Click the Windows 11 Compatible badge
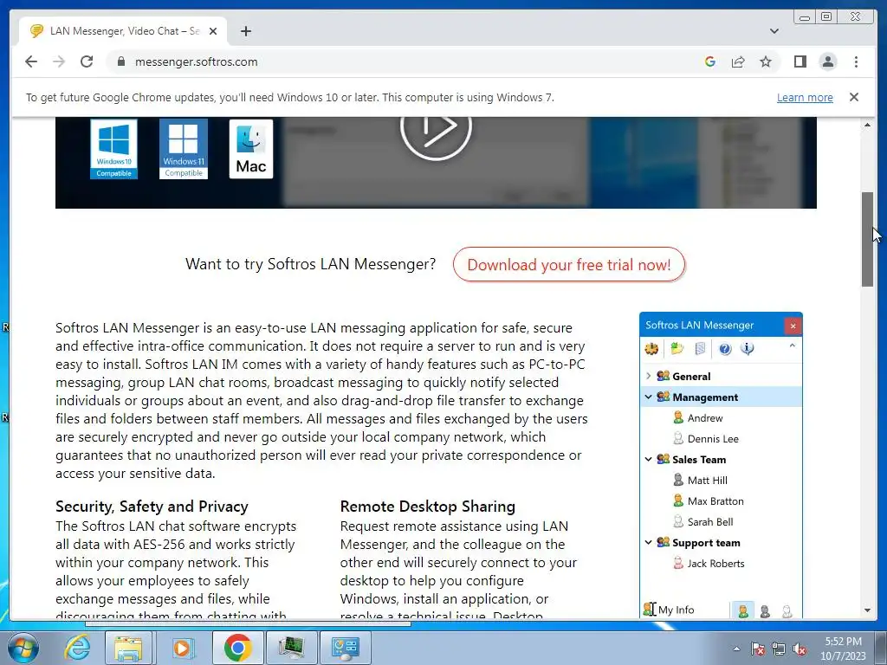This screenshot has height=665, width=887. (184, 149)
